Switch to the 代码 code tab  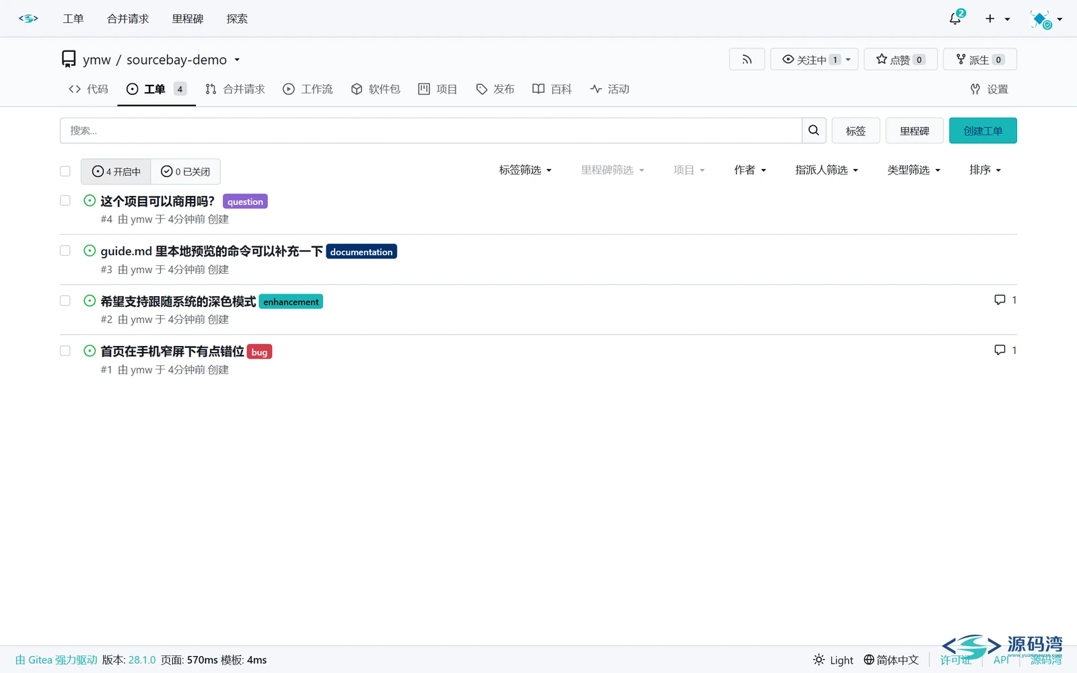point(88,89)
